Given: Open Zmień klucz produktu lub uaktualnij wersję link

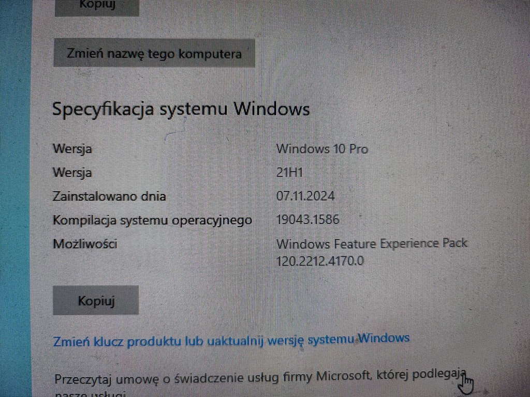Looking at the screenshot, I should (x=231, y=340).
